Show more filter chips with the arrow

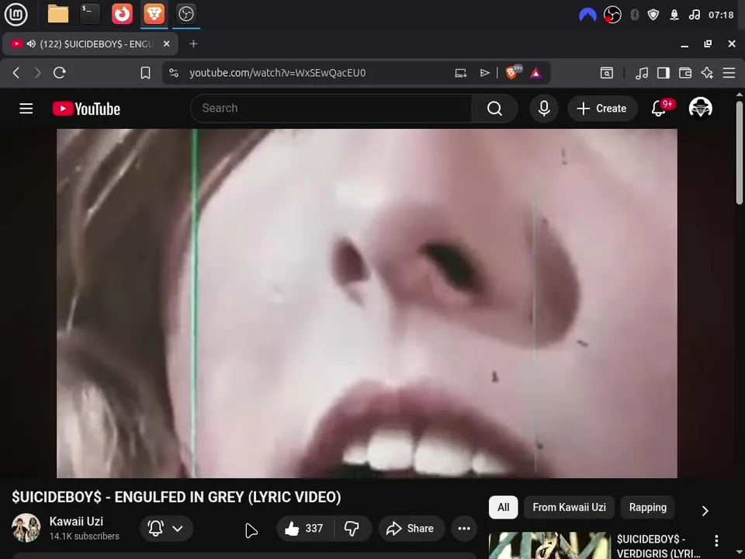705,511
